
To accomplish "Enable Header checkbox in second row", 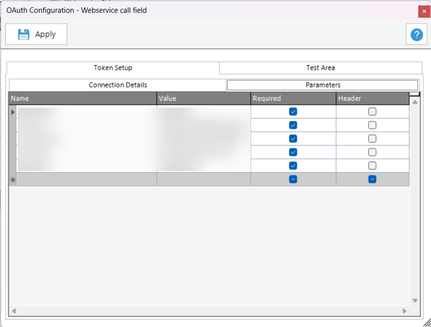I will (x=373, y=125).
